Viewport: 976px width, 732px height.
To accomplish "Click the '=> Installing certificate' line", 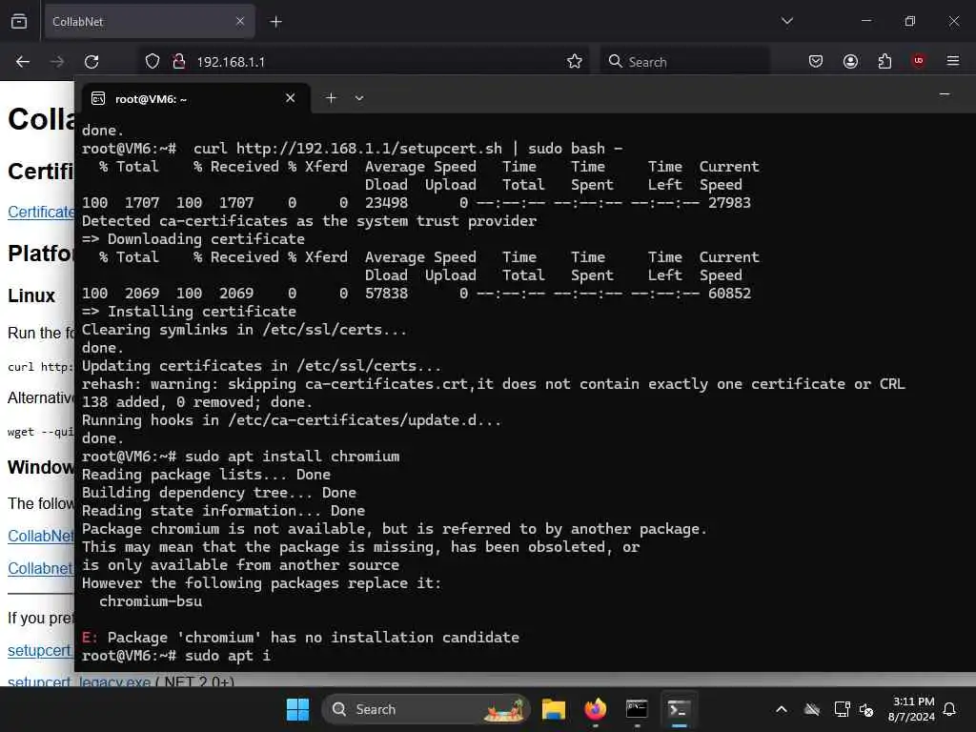I will point(189,312).
